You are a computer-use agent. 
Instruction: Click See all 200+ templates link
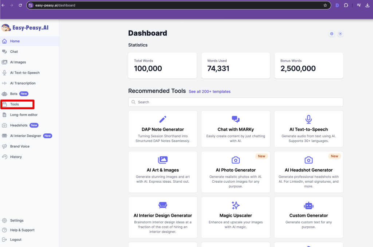point(209,92)
